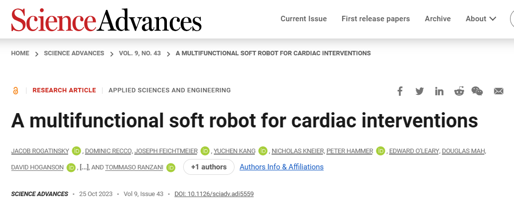Share article on Facebook icon

click(x=399, y=91)
